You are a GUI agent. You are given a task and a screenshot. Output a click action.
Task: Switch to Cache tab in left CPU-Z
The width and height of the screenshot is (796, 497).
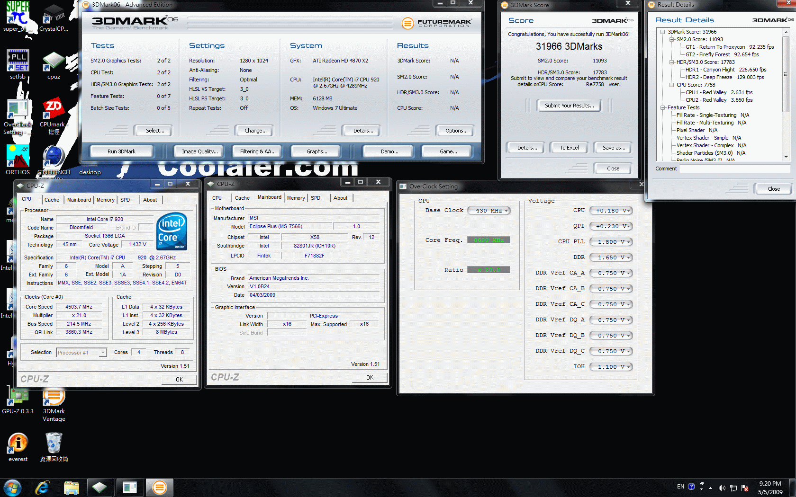(52, 200)
